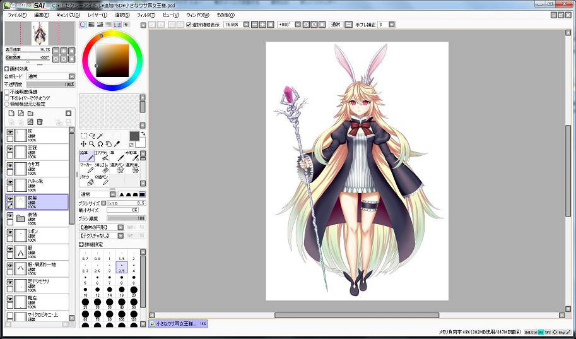Screen dimensions: 576x339
Task: Select the rectangular selection tool
Action: point(83,136)
